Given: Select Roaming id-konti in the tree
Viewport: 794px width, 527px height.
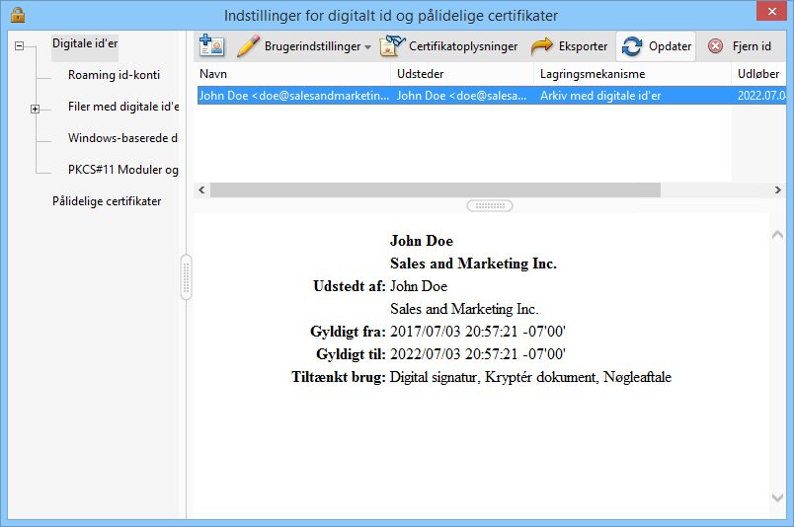Looking at the screenshot, I should point(114,75).
